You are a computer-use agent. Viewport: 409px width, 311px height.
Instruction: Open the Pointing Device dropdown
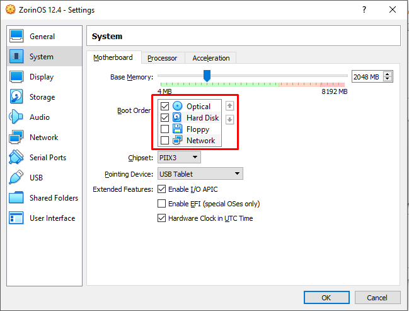[x=200, y=173]
